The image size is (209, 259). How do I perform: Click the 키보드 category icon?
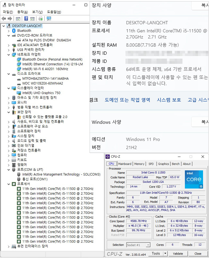[14, 160]
